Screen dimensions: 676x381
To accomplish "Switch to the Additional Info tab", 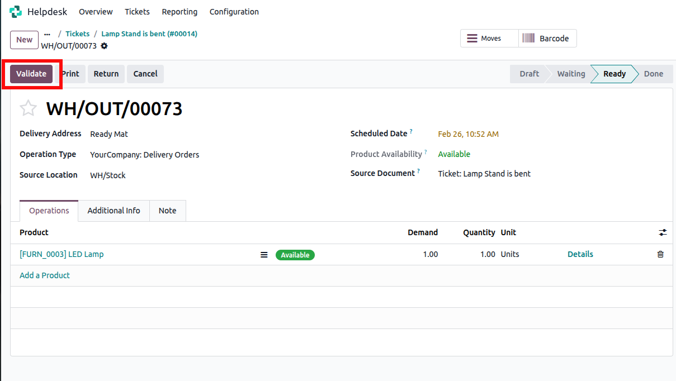I will 114,211.
